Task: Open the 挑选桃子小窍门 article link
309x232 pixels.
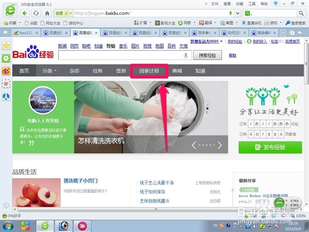Action: [x=80, y=181]
